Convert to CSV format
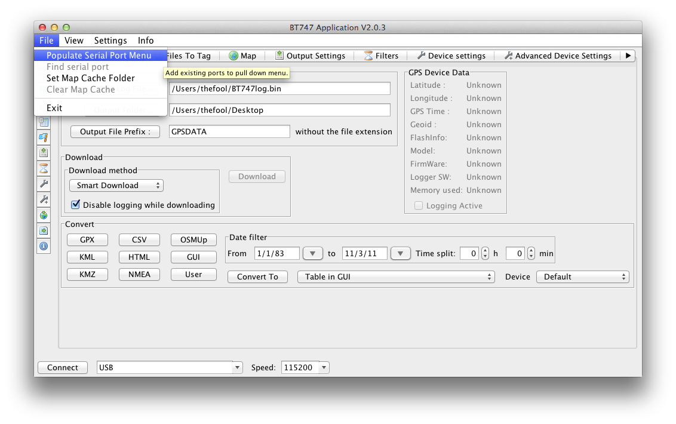676x424 pixels. pos(139,240)
